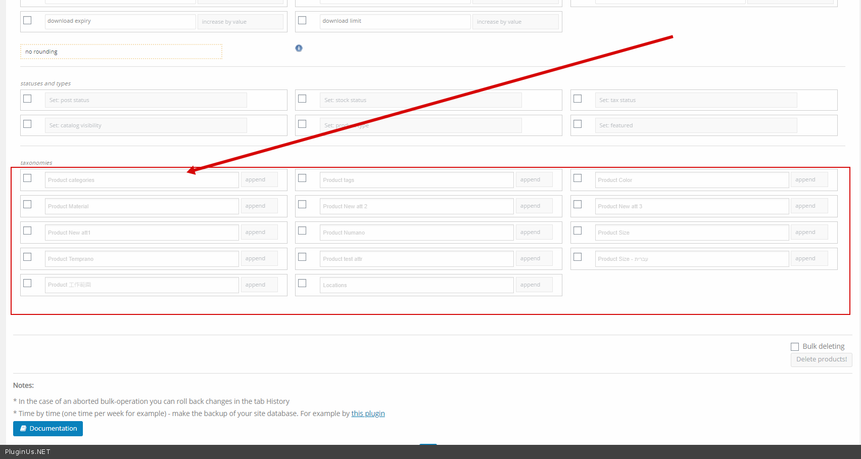Open the download expiry increase by value dropdown
Screen dimensions: 861x459
point(241,22)
